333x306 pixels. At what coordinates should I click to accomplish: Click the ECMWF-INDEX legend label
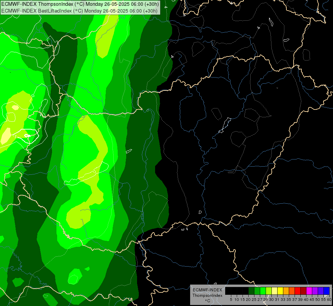click(x=207, y=290)
